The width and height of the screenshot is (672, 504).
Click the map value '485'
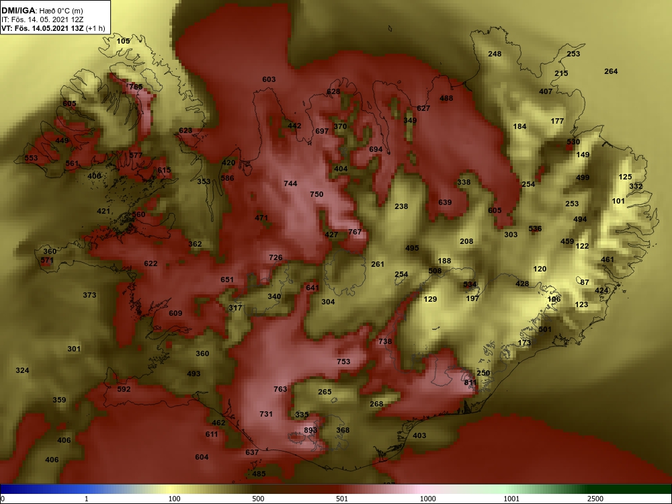point(259,474)
